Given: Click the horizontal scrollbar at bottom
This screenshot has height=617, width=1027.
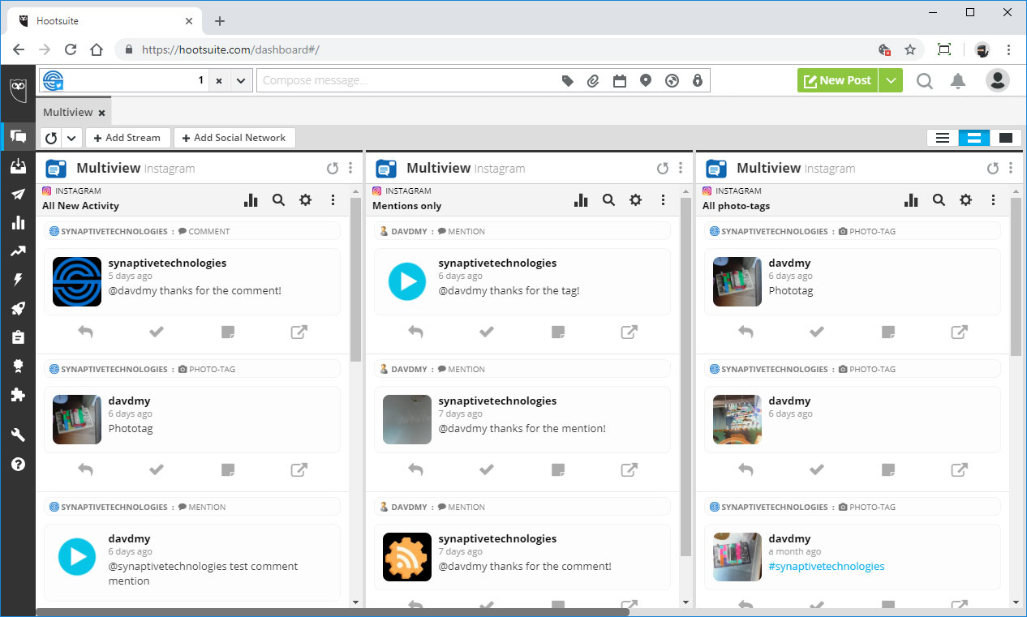Looking at the screenshot, I should click(x=333, y=612).
